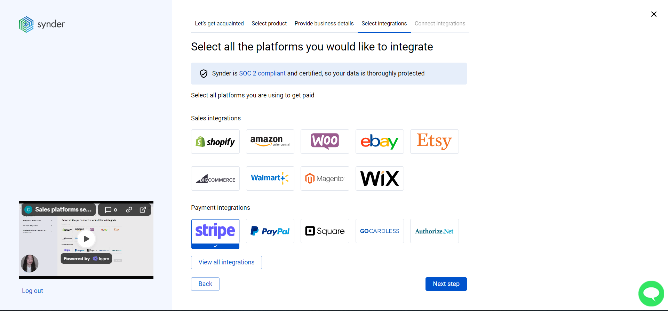
Task: Open the chat widget
Action: tap(651, 293)
